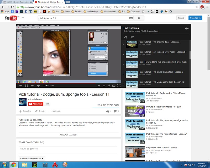Open the Apps shortcut in the bookmarks bar
Screen dimensions: 210x168
pyautogui.click(x=5, y=12)
